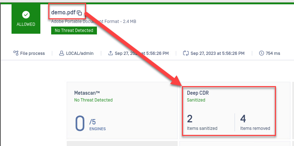Click the File process workflow icon
The image size is (294, 146).
pyautogui.click(x=16, y=53)
